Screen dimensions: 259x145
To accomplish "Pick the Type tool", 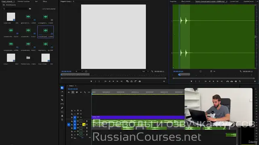I will (62, 120).
